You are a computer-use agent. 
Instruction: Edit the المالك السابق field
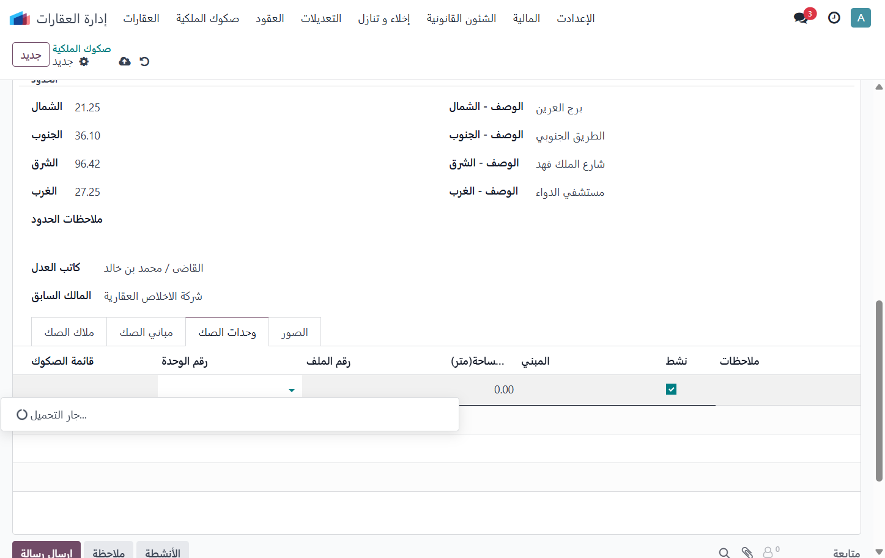(x=153, y=296)
